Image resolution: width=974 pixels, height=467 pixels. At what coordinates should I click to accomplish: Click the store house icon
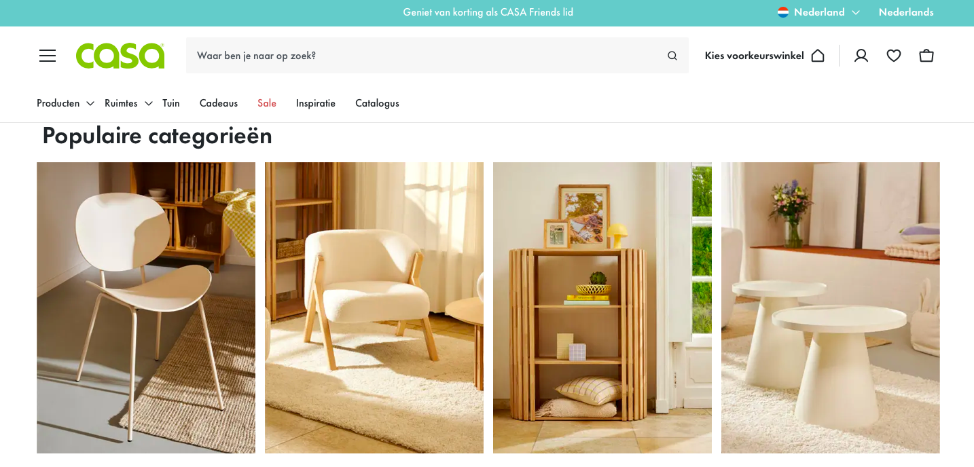(818, 56)
